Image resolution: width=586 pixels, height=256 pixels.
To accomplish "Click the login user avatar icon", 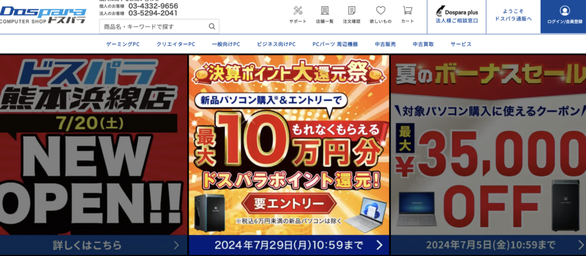I will pyautogui.click(x=565, y=10).
